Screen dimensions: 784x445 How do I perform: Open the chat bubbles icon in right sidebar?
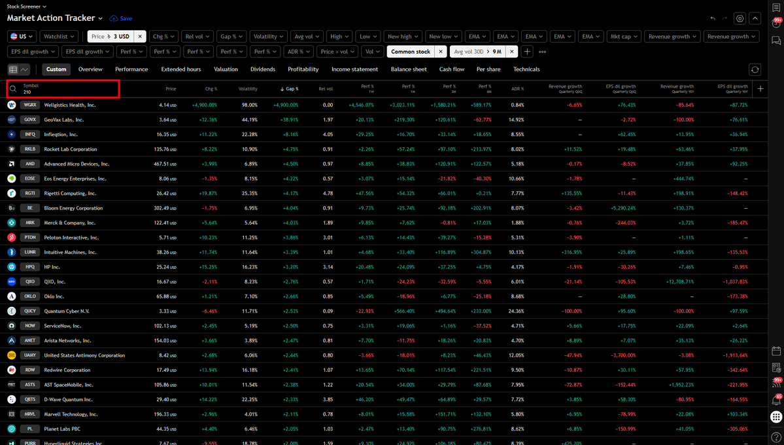pos(776,41)
